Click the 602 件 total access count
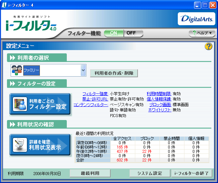Viewport: 218px width, 183px height. point(122,160)
